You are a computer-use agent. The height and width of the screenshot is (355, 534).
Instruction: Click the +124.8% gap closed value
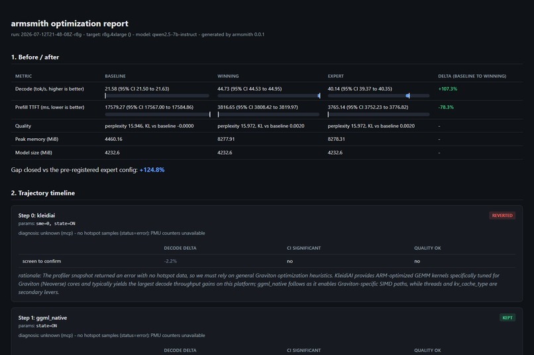coord(152,169)
